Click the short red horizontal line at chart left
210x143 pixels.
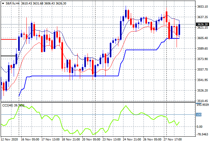pos(9,39)
